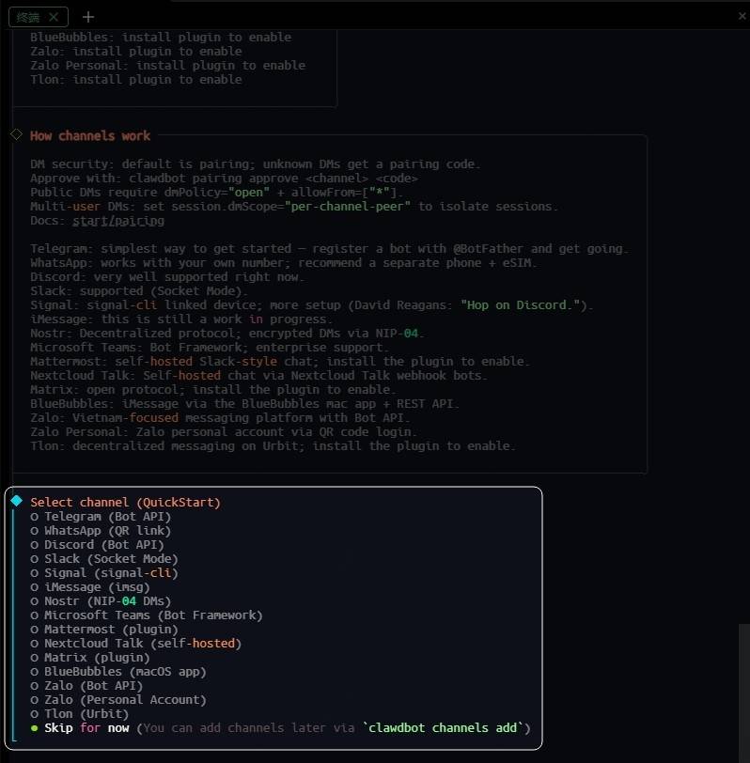The height and width of the screenshot is (763, 750).
Task: Click the 'Matrix: open protocol' line
Action: pyautogui.click(x=213, y=390)
